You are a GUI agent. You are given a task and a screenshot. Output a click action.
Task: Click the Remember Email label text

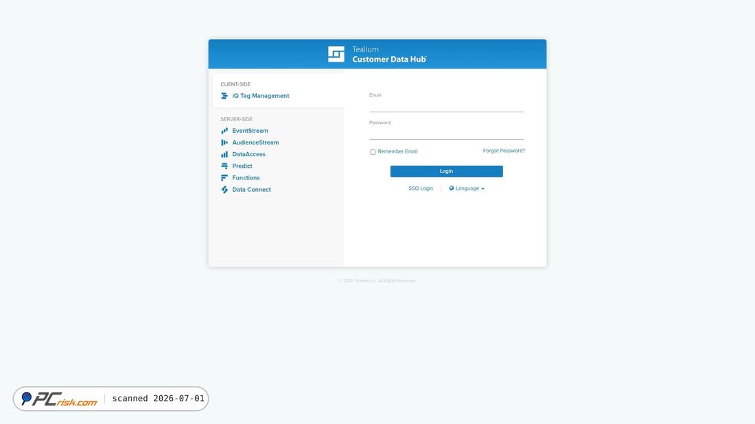(x=397, y=151)
